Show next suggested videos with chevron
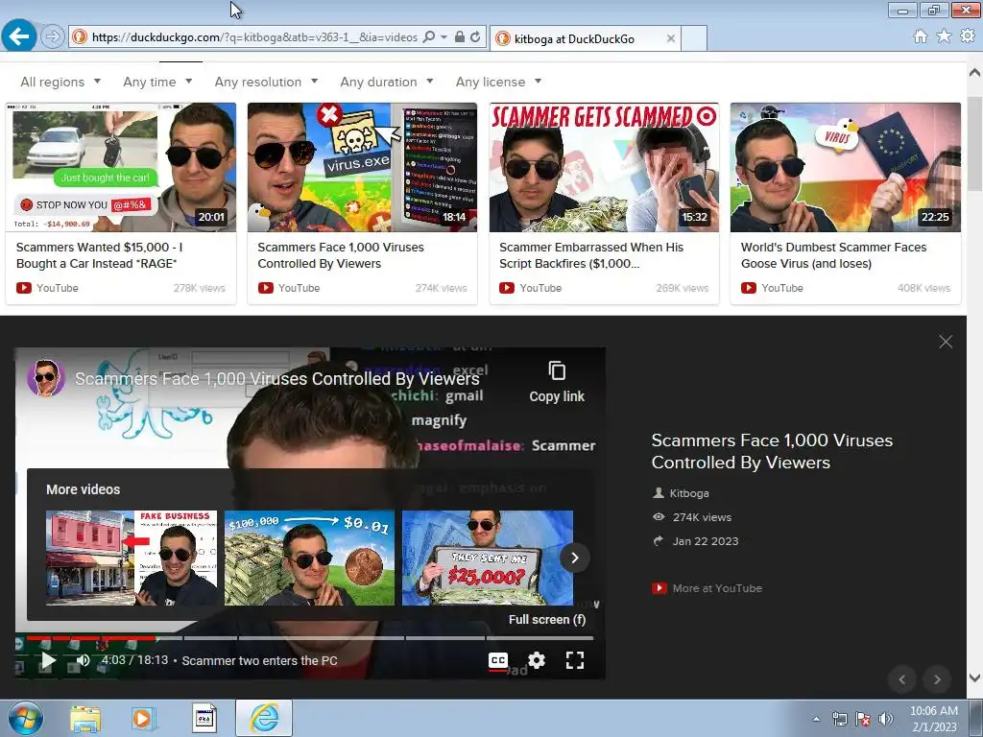 (x=575, y=558)
